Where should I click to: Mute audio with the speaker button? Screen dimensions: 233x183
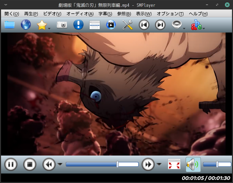[x=193, y=164]
